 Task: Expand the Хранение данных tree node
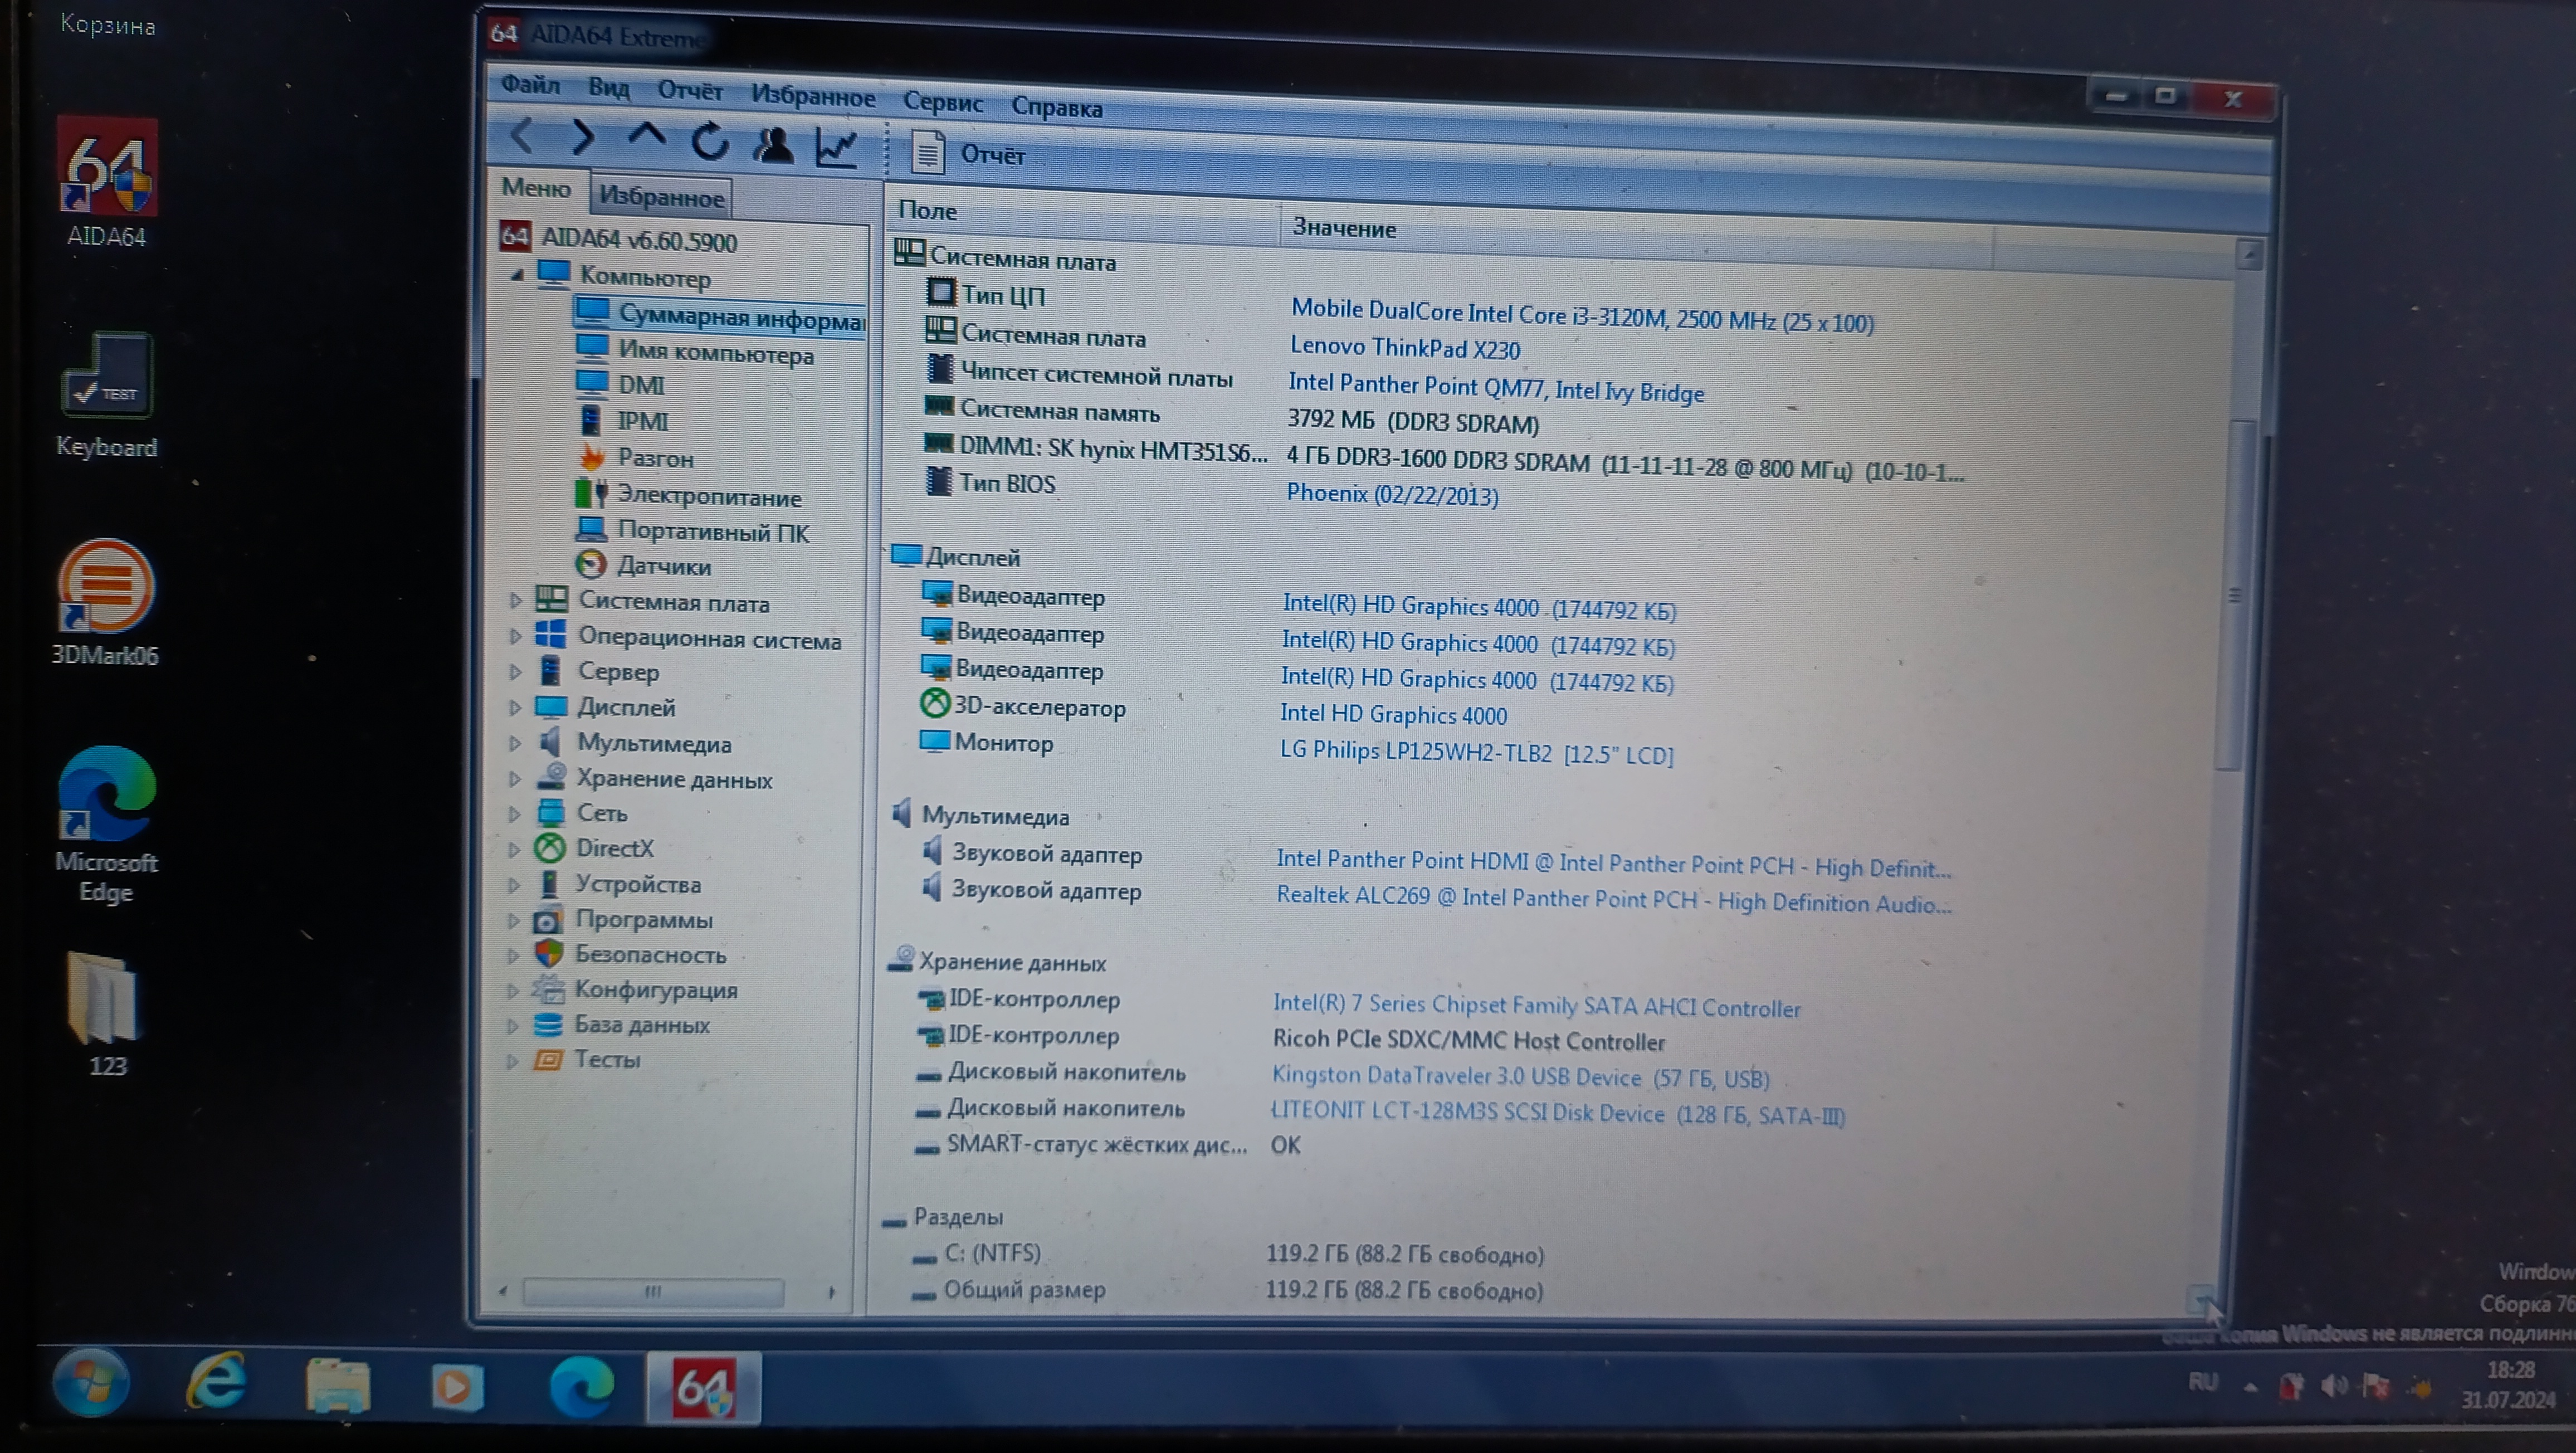(x=515, y=778)
